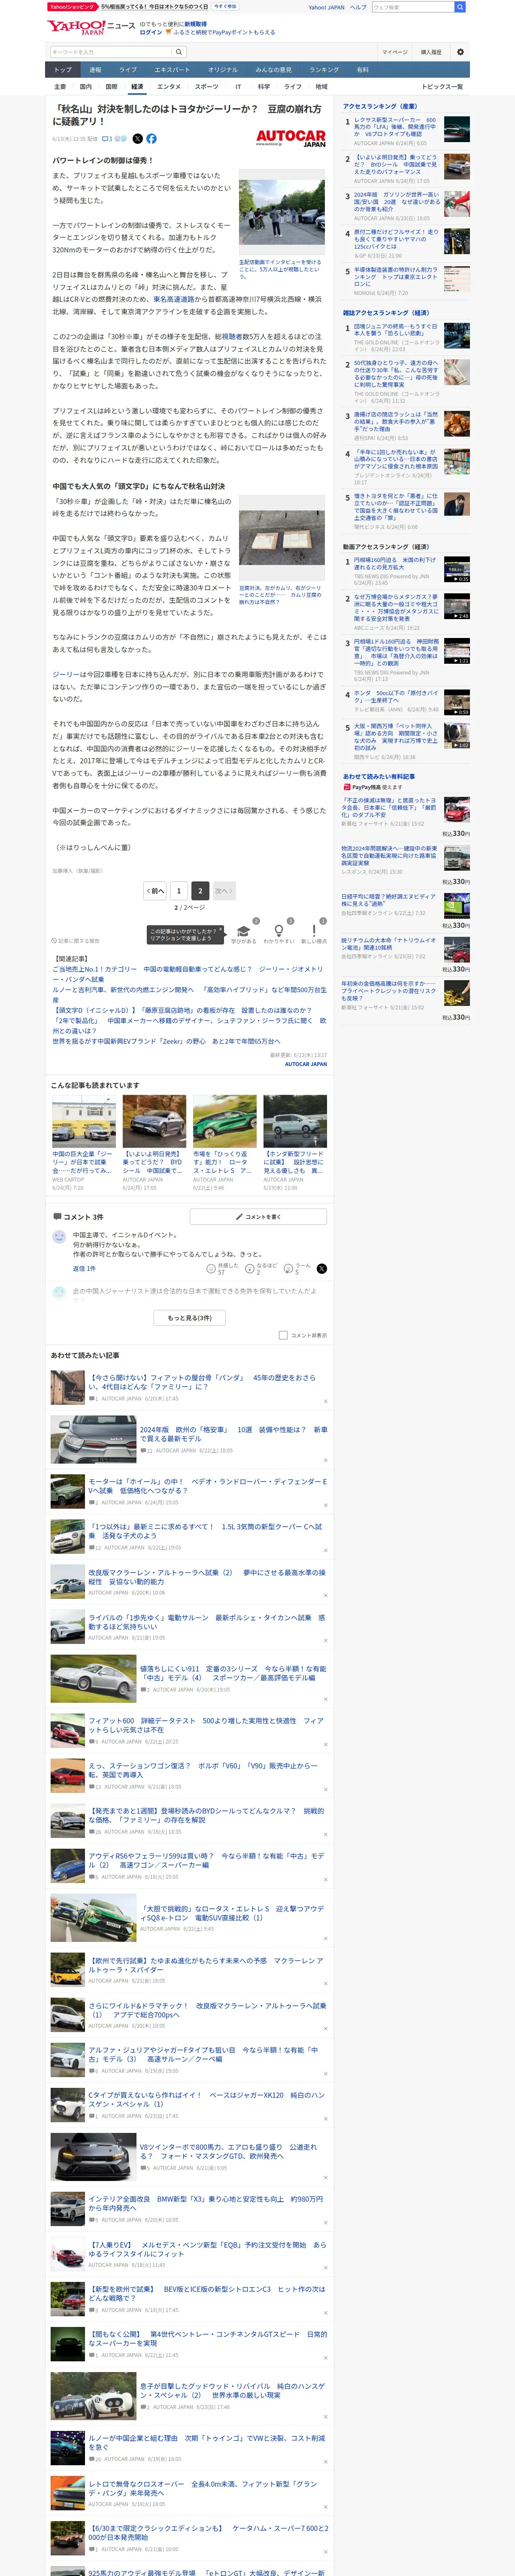
Task: Open 購入履歴 link
Action: (431, 52)
